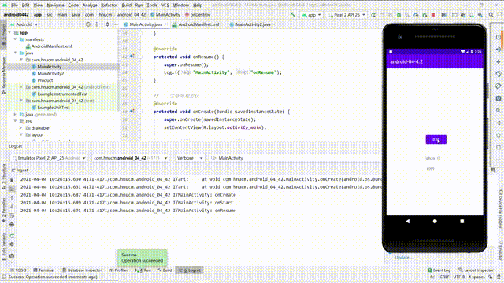The height and width of the screenshot is (283, 504).
Task: Open the Layout Inspector panel
Action: (476, 270)
